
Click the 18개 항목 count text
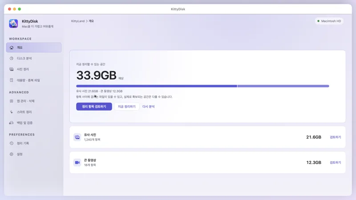pyautogui.click(x=90, y=165)
